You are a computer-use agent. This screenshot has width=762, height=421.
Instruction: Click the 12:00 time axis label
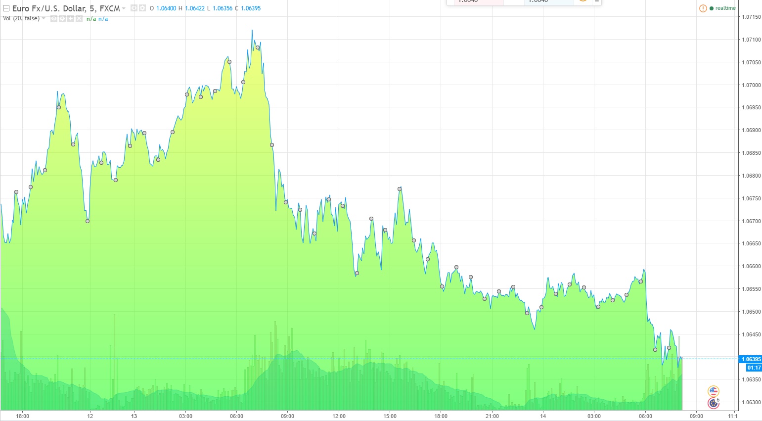339,416
